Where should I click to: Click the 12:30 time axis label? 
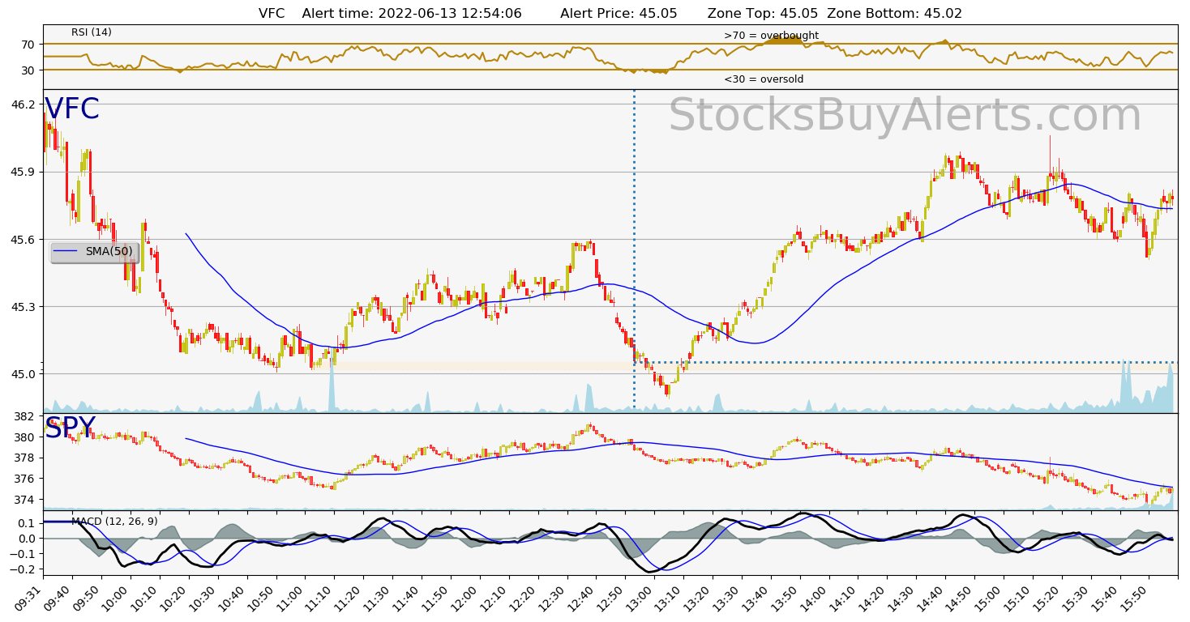(553, 598)
